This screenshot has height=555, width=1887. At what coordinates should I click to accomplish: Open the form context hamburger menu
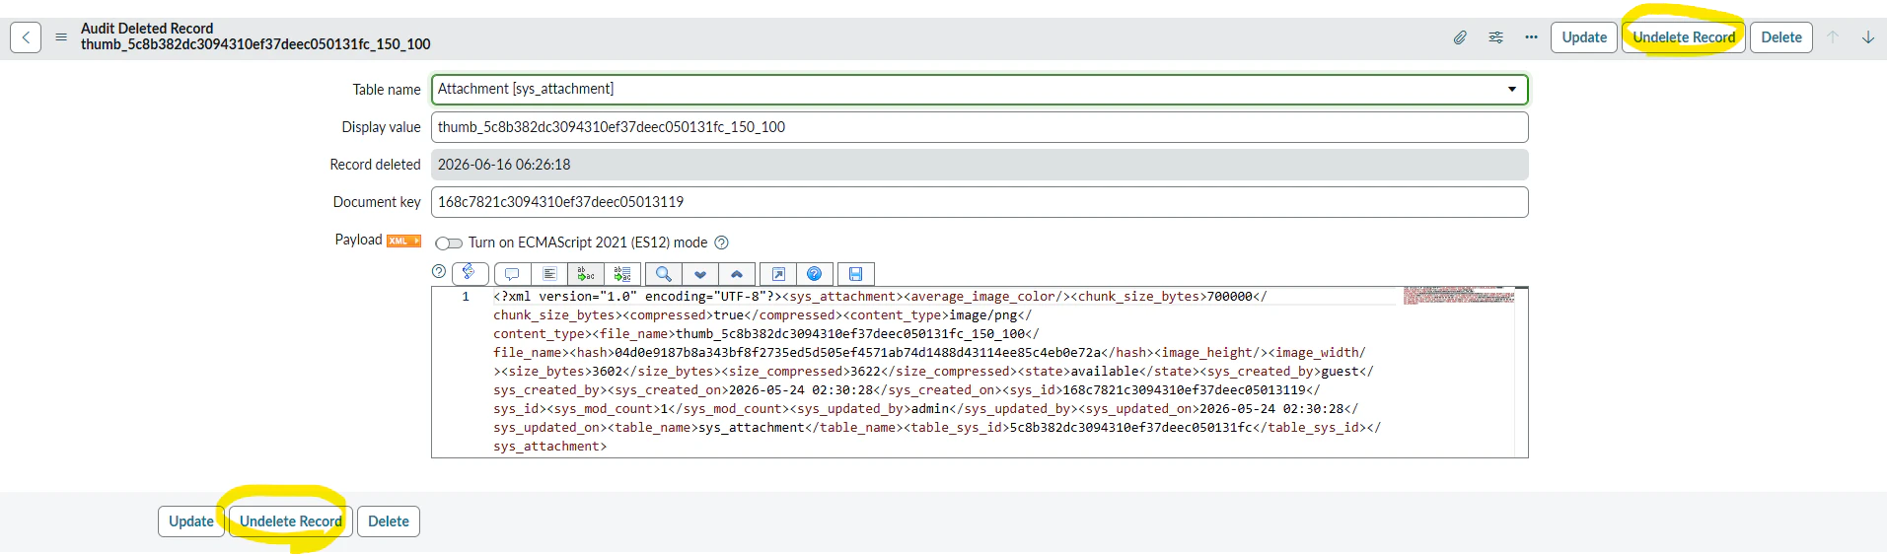point(61,37)
